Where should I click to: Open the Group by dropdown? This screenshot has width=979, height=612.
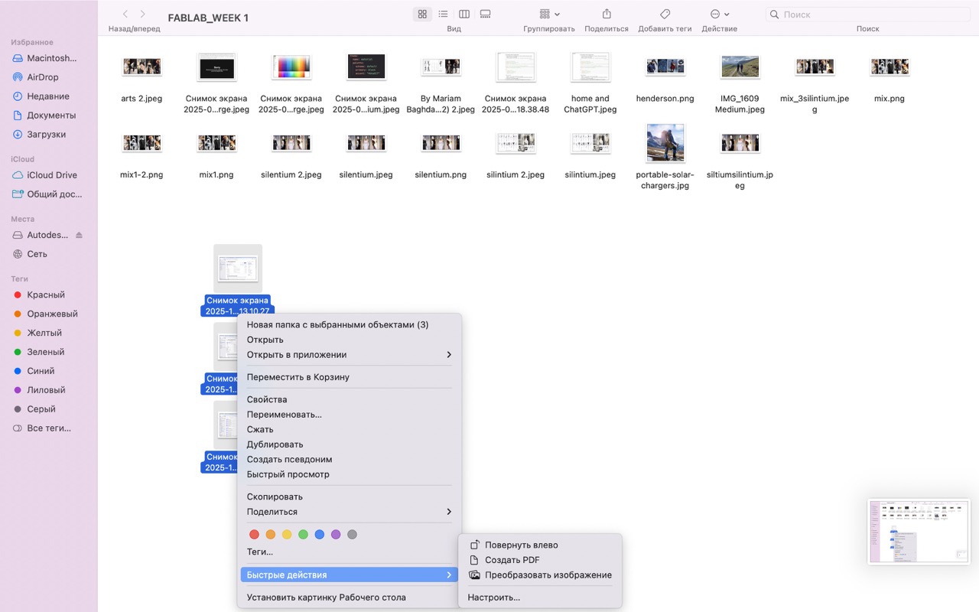point(549,15)
